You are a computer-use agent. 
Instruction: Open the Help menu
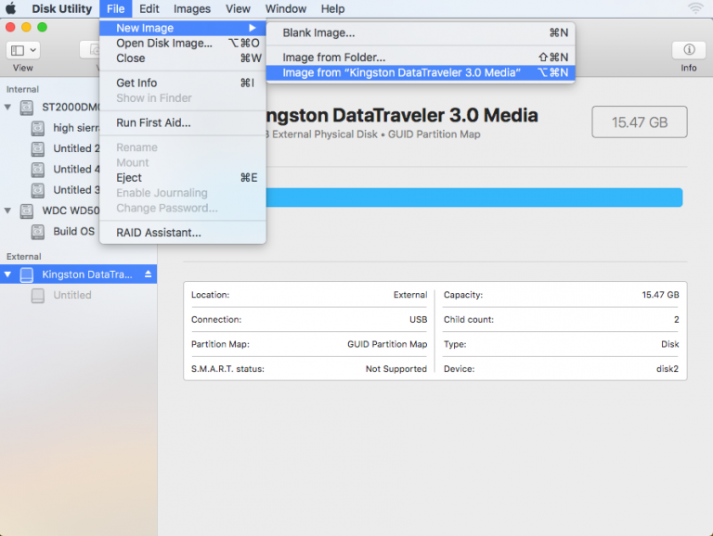(x=332, y=8)
